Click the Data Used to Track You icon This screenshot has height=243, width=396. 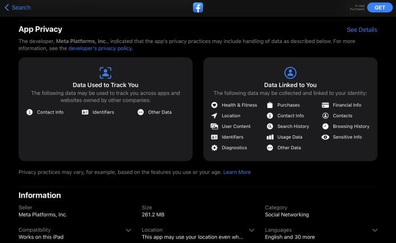pyautogui.click(x=105, y=73)
